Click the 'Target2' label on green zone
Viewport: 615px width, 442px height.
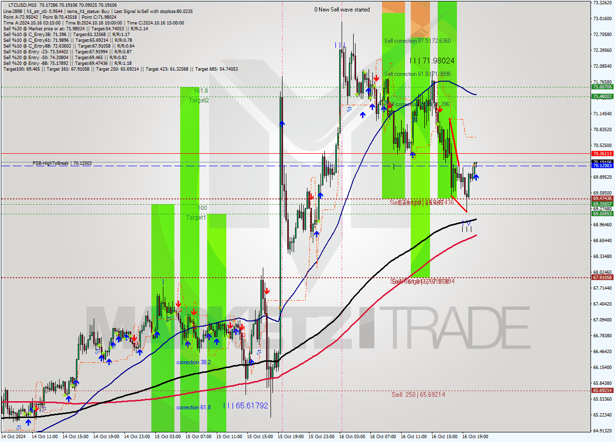(199, 100)
